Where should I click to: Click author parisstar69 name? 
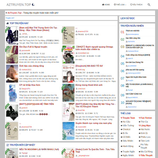tap(26, 51)
